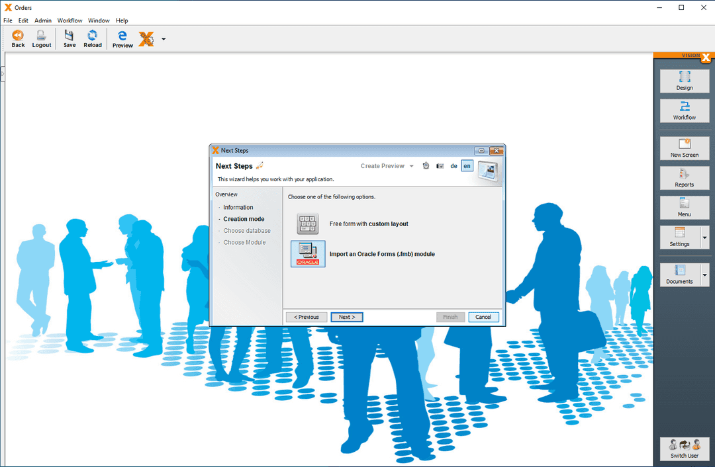Open the Workflow menu in the menu bar

pos(70,21)
